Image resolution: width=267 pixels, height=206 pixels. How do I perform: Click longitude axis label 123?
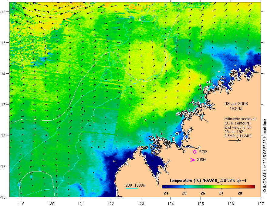[141, 204]
